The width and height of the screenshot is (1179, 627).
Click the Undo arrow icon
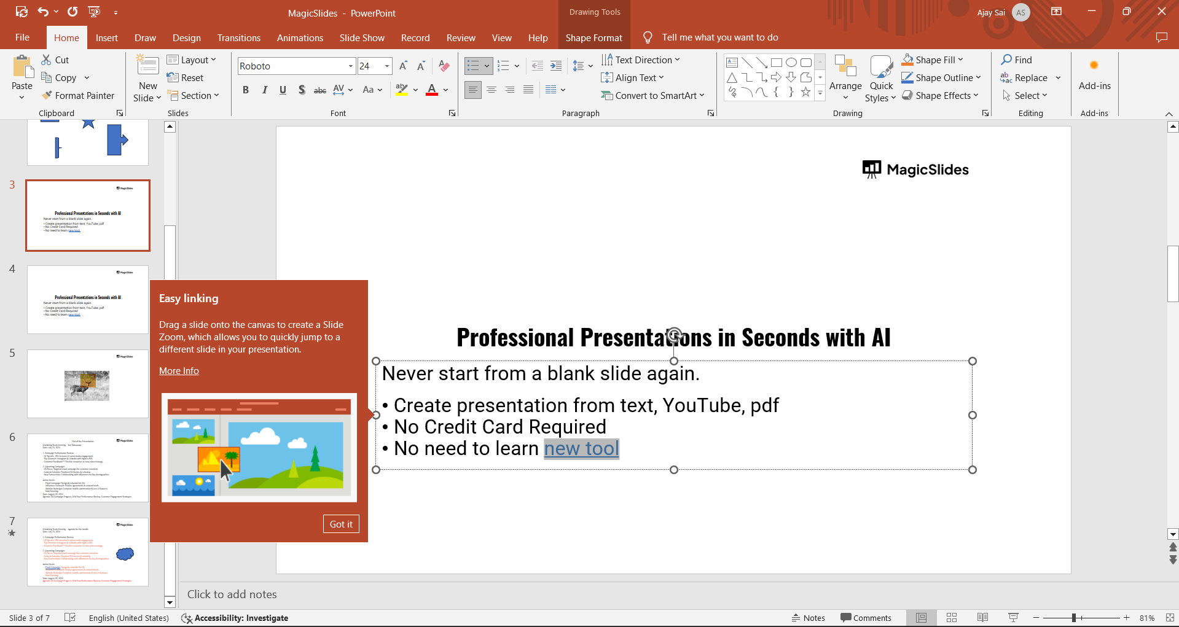click(42, 12)
